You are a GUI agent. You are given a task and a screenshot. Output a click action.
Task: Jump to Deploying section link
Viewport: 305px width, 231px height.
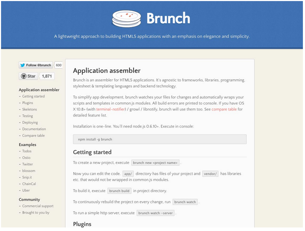point(30,123)
